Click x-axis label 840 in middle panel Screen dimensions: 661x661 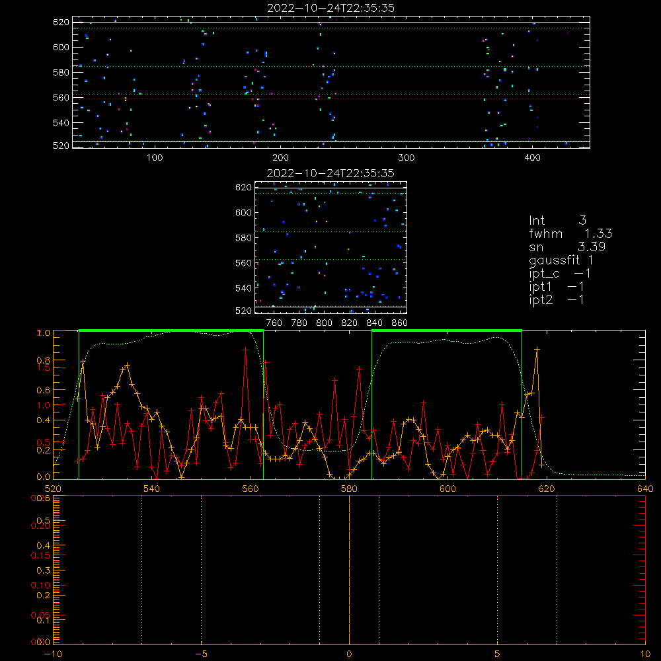(x=374, y=323)
